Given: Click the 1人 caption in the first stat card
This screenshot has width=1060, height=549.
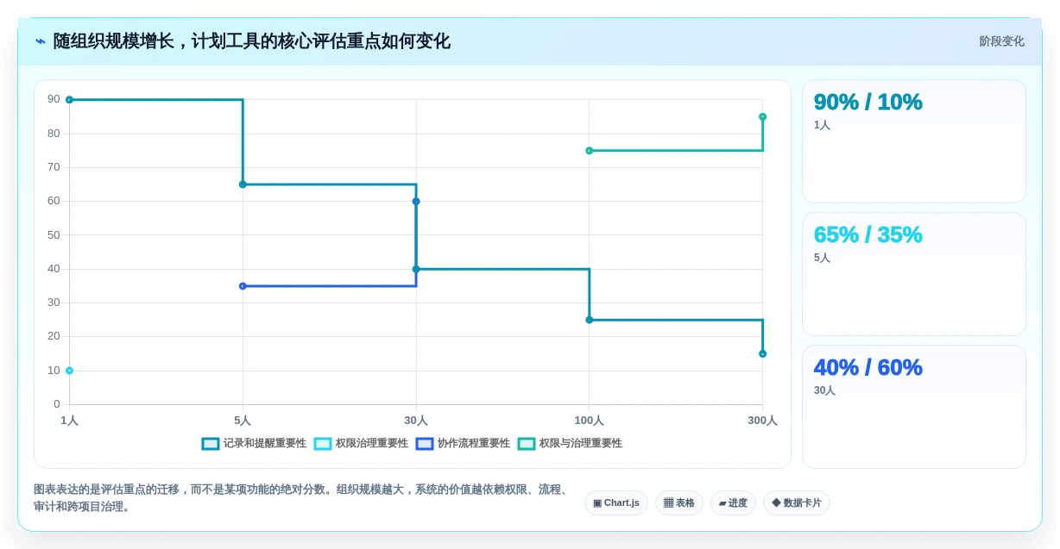Looking at the screenshot, I should (822, 125).
